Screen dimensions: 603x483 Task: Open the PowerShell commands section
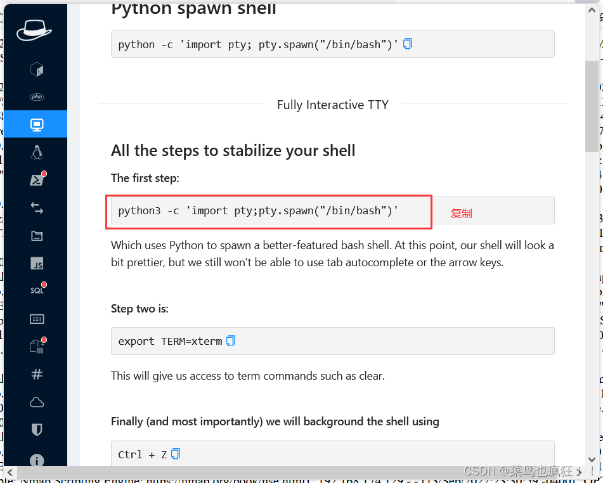[37, 179]
